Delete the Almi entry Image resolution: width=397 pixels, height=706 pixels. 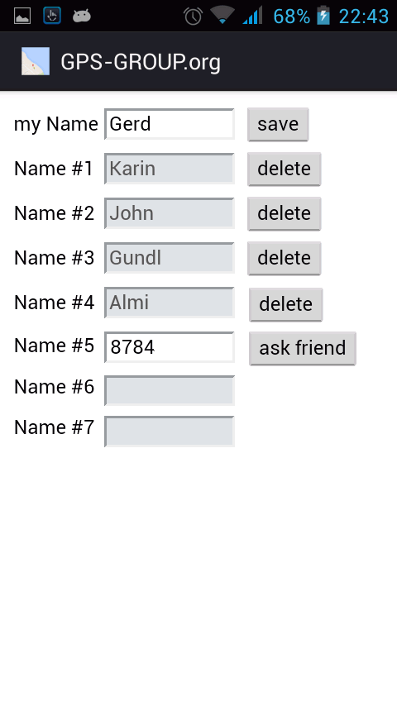286,304
